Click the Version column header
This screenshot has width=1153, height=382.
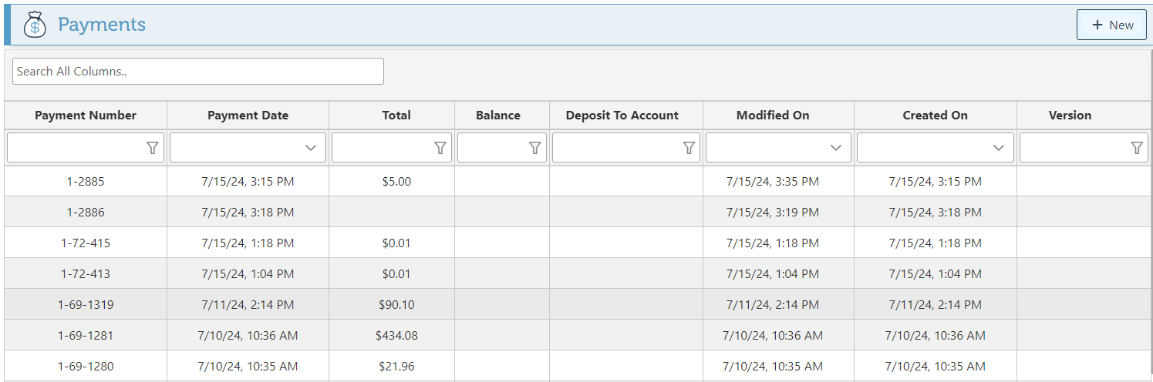[1070, 116]
